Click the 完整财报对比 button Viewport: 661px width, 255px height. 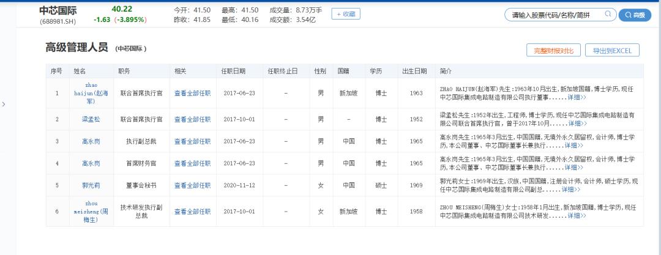coord(553,51)
